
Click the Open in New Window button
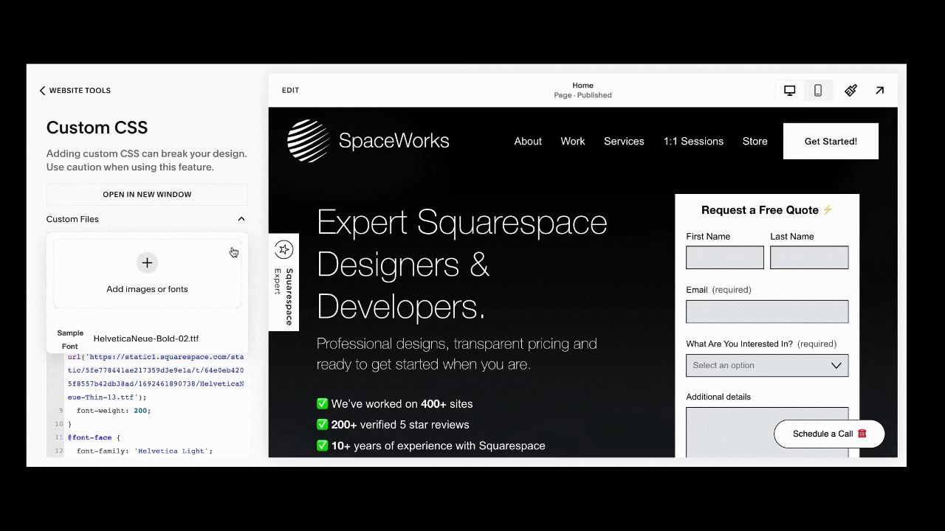147,195
